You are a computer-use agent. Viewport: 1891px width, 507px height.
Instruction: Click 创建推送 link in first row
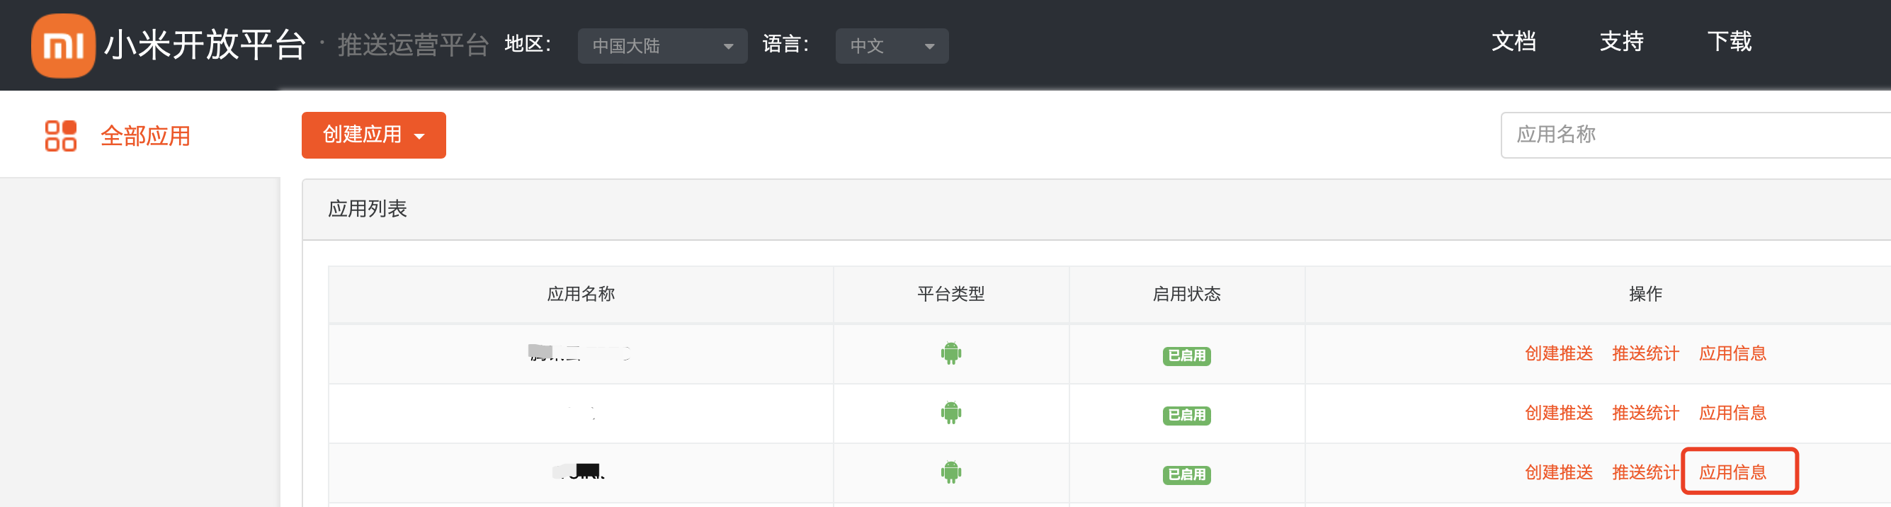tap(1558, 353)
